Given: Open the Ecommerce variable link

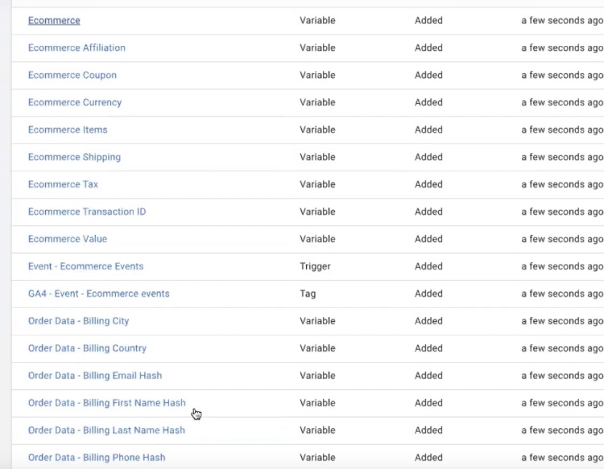Looking at the screenshot, I should tap(54, 20).
